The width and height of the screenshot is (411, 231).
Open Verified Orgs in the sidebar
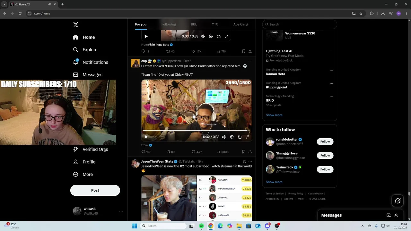pos(91,149)
